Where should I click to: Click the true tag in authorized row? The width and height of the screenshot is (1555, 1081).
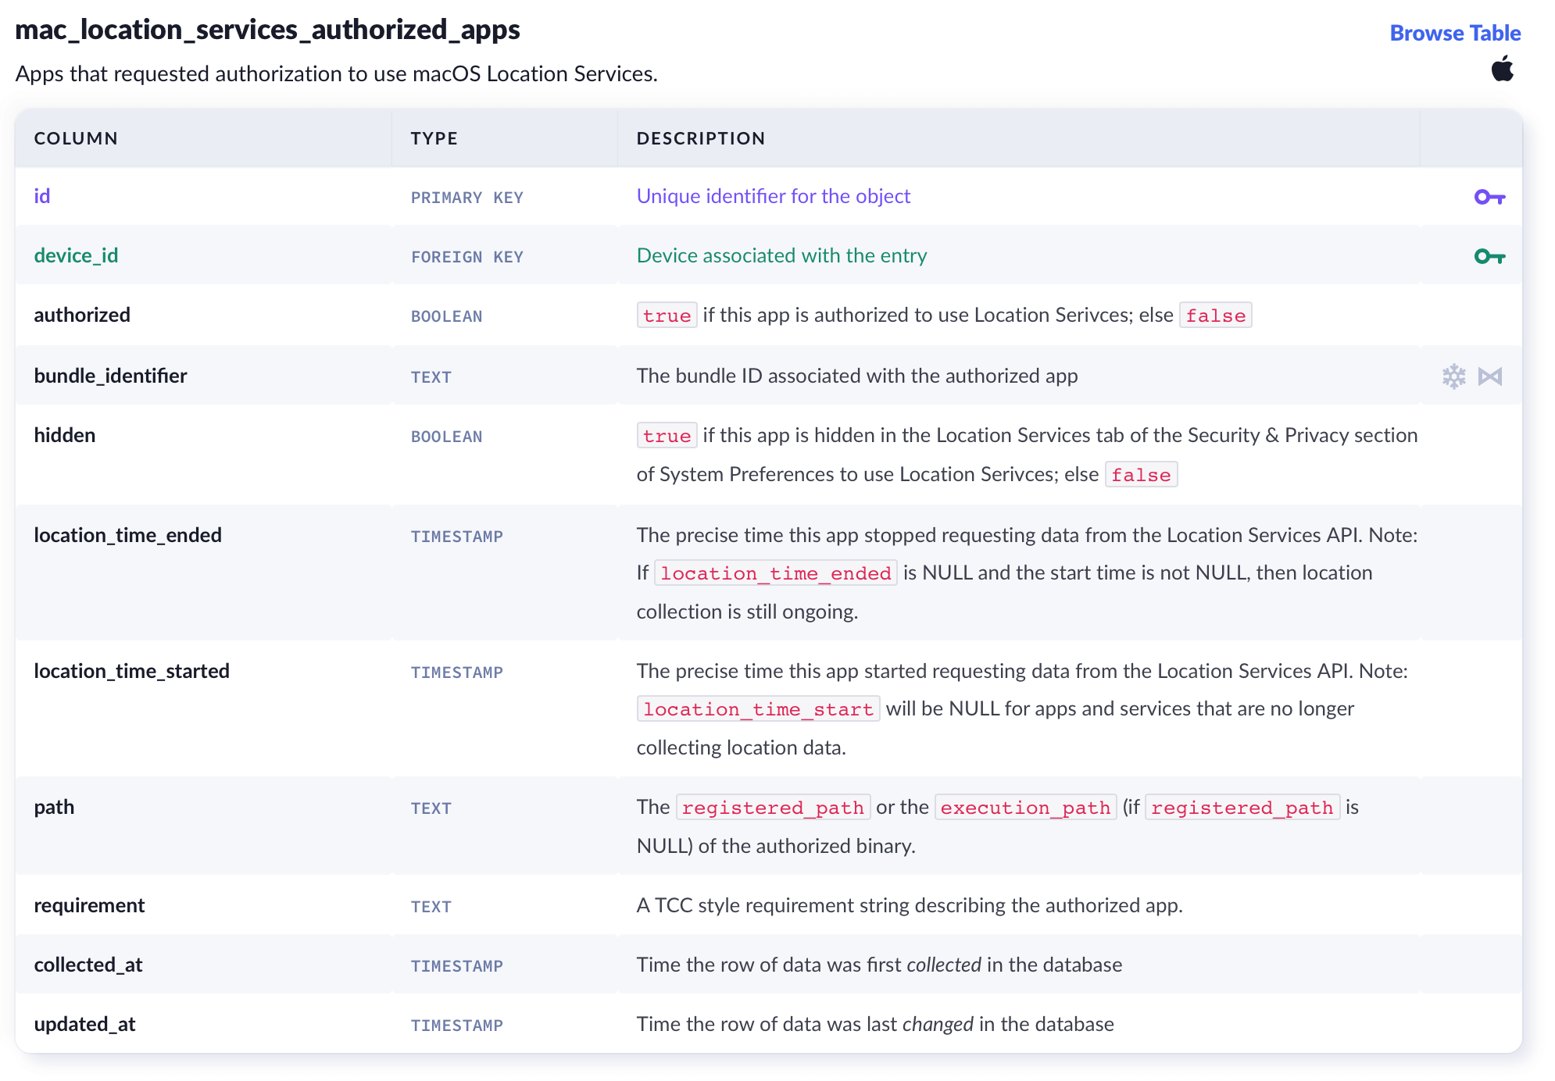tap(667, 316)
